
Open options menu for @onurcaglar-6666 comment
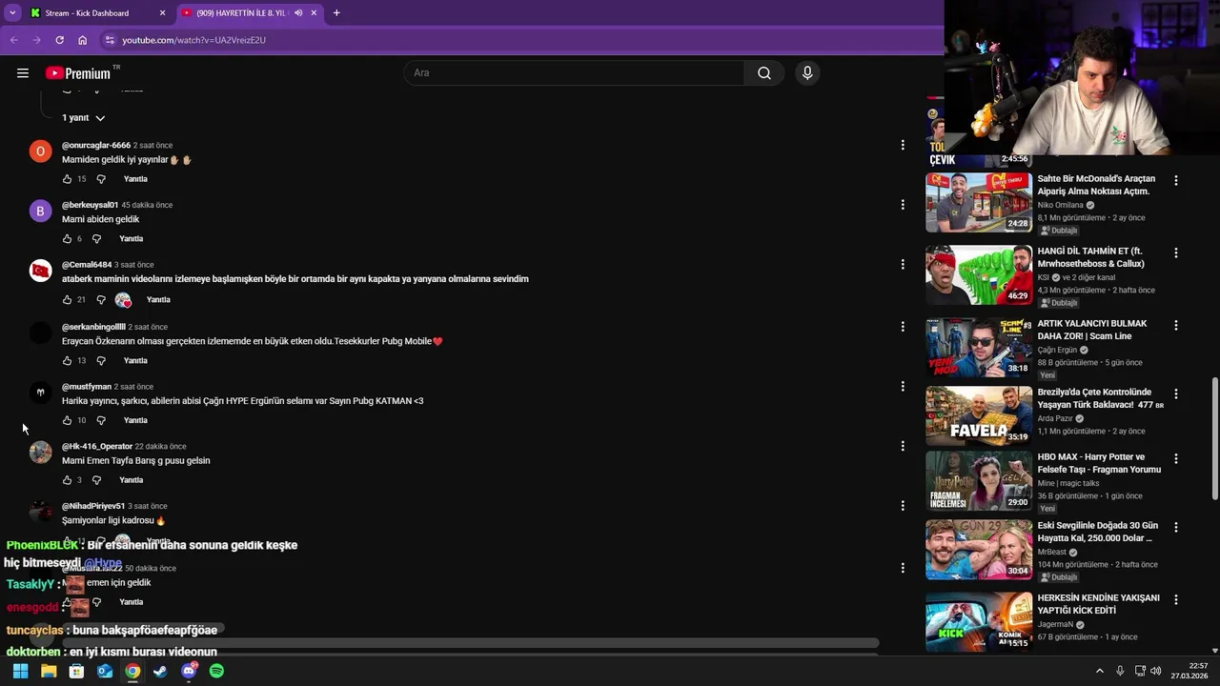point(903,145)
